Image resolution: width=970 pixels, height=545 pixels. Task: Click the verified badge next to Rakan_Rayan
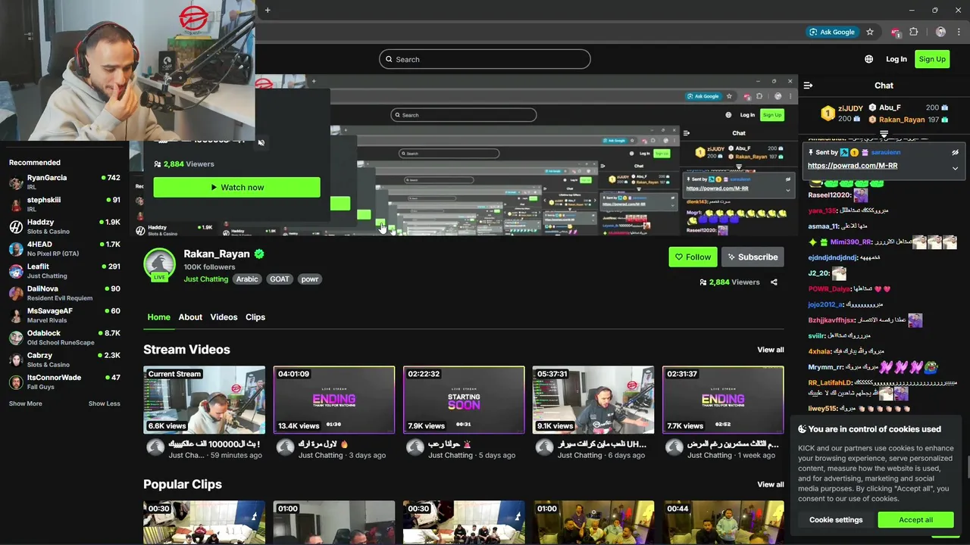pos(259,254)
